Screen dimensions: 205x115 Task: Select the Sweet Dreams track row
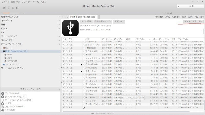tap(133, 88)
